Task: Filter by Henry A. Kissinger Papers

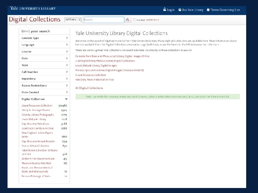Action: pos(36,110)
